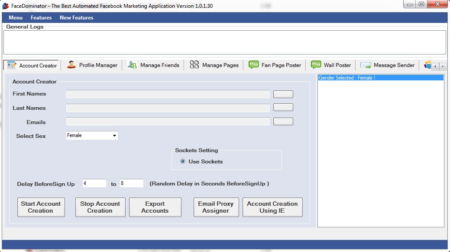Click the browse button beside First Names
Screen dimensions: 450x252
tap(283, 94)
